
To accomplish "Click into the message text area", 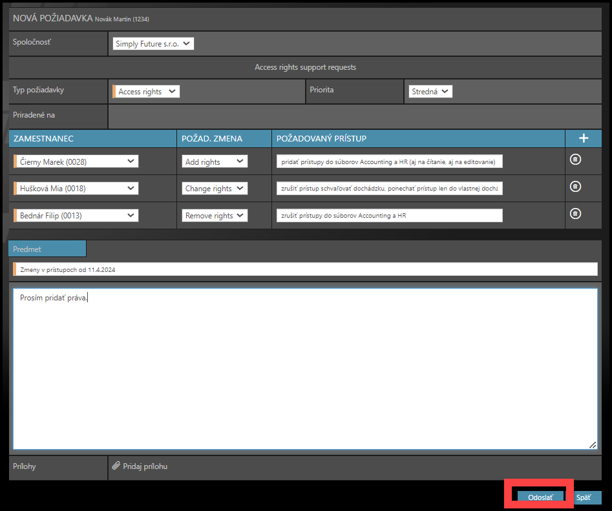I will click(x=304, y=368).
